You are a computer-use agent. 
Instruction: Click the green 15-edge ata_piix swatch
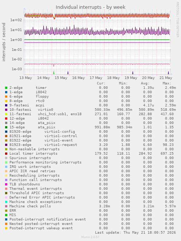pyautogui.click(x=6, y=127)
